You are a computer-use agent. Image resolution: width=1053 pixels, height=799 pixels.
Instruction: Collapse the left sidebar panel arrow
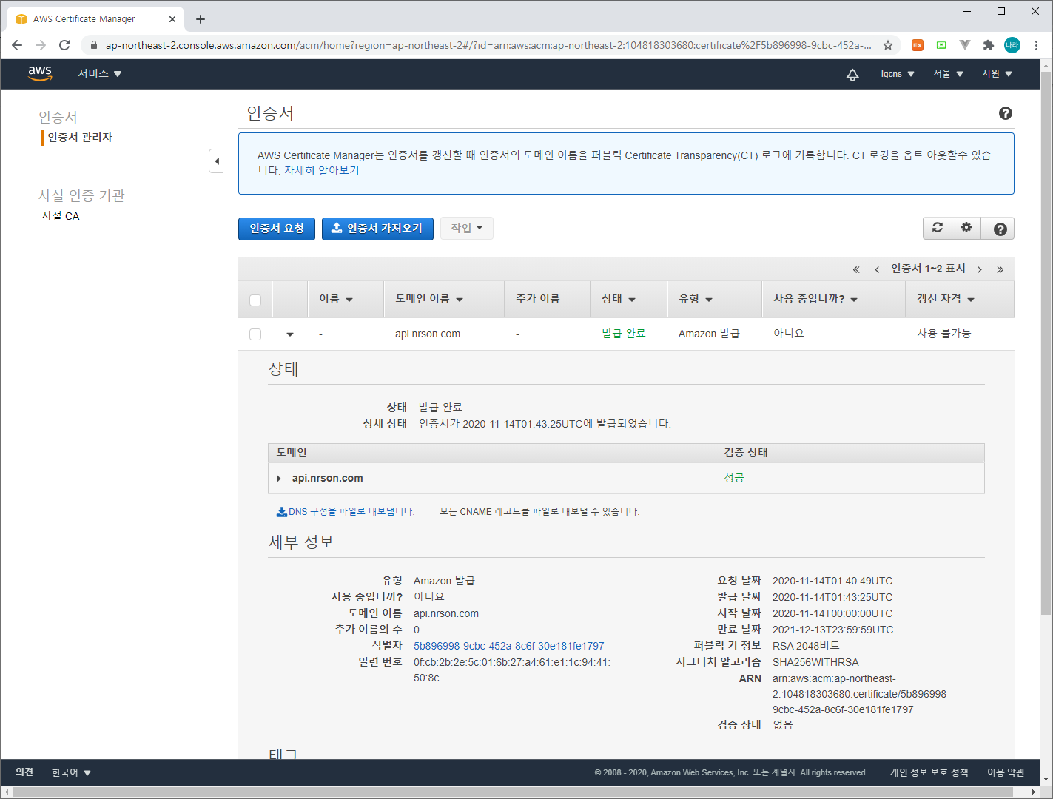coord(217,161)
